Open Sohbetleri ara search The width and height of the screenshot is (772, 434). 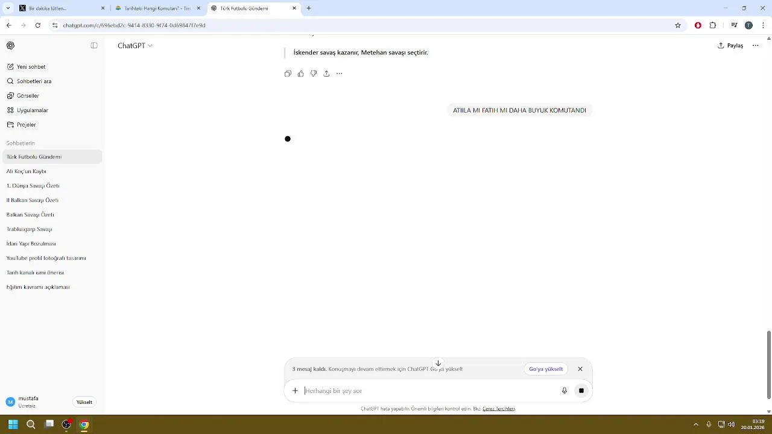tap(52, 81)
